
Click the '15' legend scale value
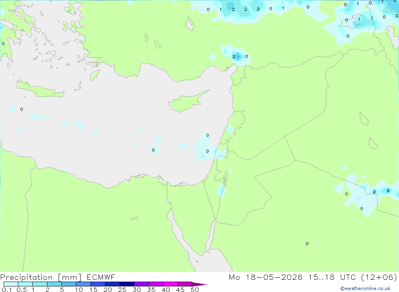click(93, 290)
